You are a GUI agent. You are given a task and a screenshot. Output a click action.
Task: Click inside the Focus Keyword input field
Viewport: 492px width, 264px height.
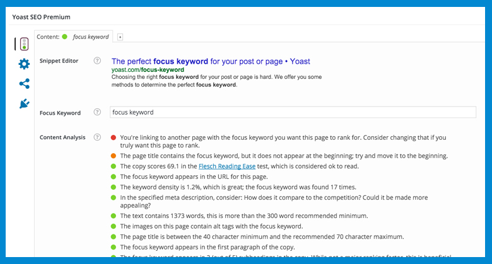293,112
